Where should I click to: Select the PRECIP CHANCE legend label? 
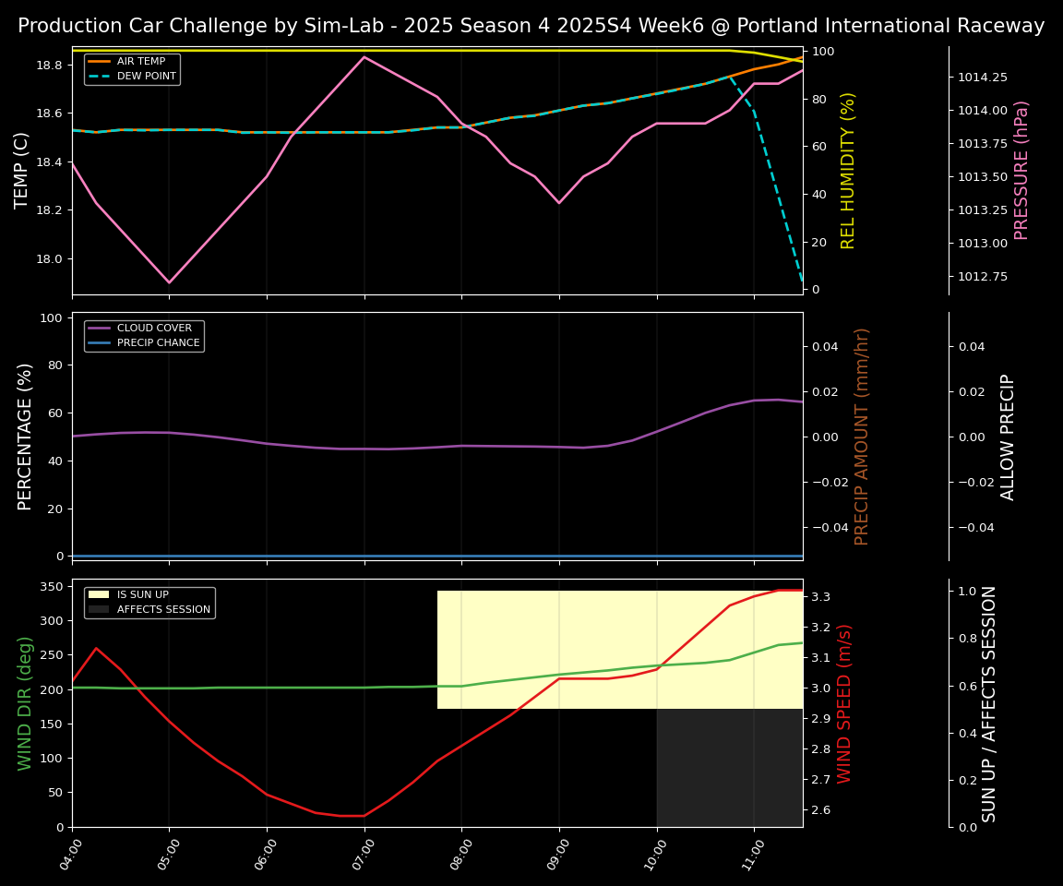tap(158, 343)
